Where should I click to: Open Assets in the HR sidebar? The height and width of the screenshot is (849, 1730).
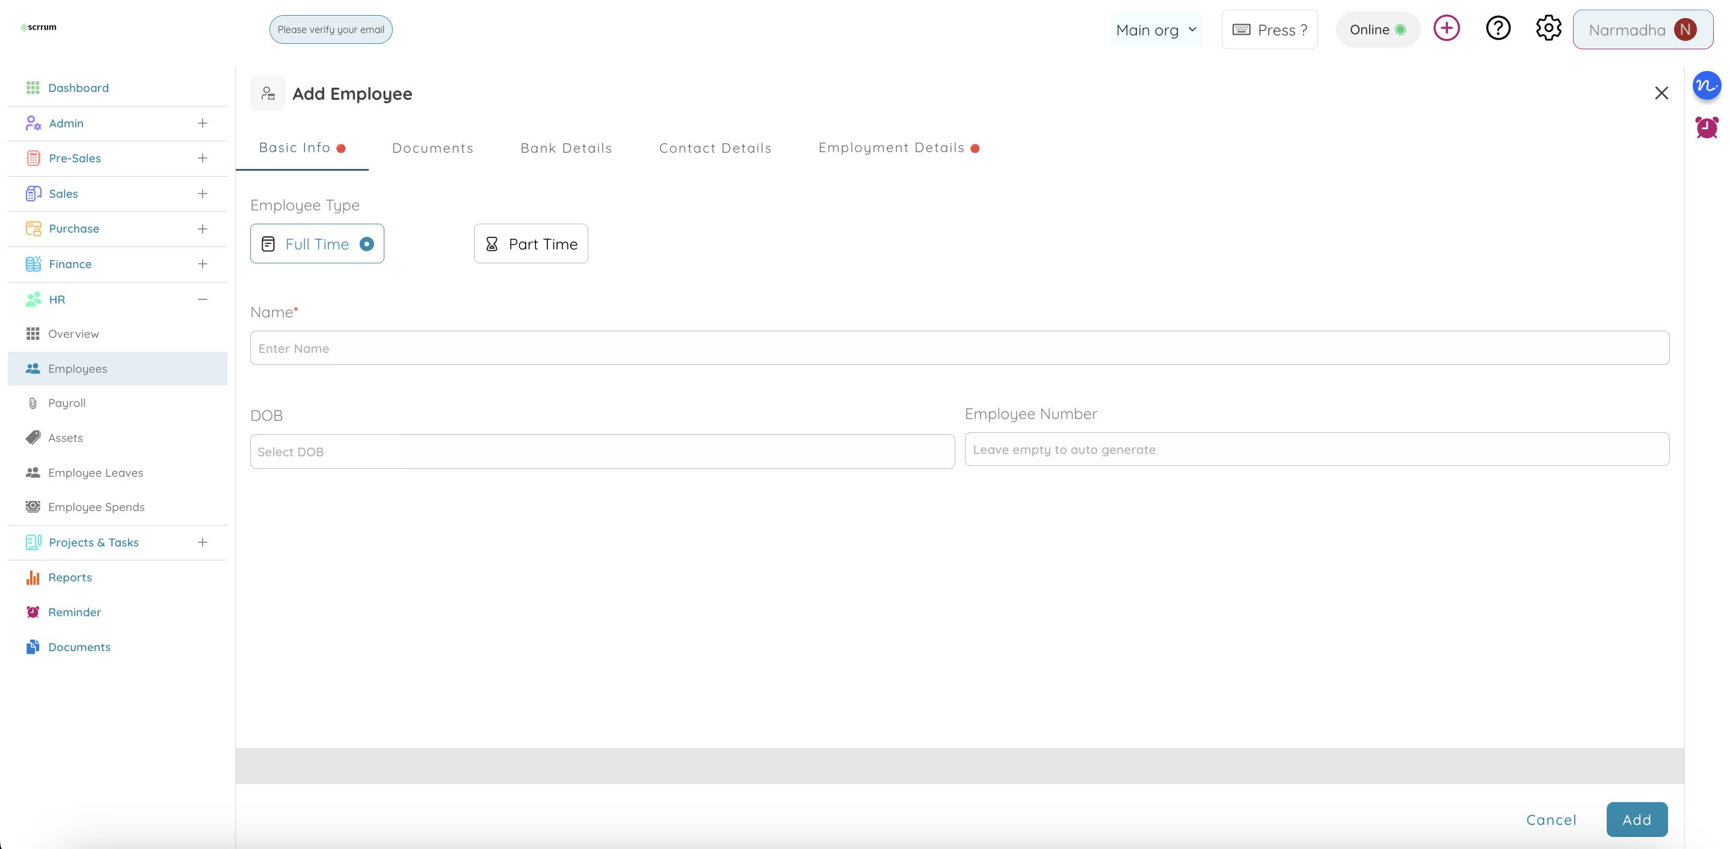pos(65,438)
